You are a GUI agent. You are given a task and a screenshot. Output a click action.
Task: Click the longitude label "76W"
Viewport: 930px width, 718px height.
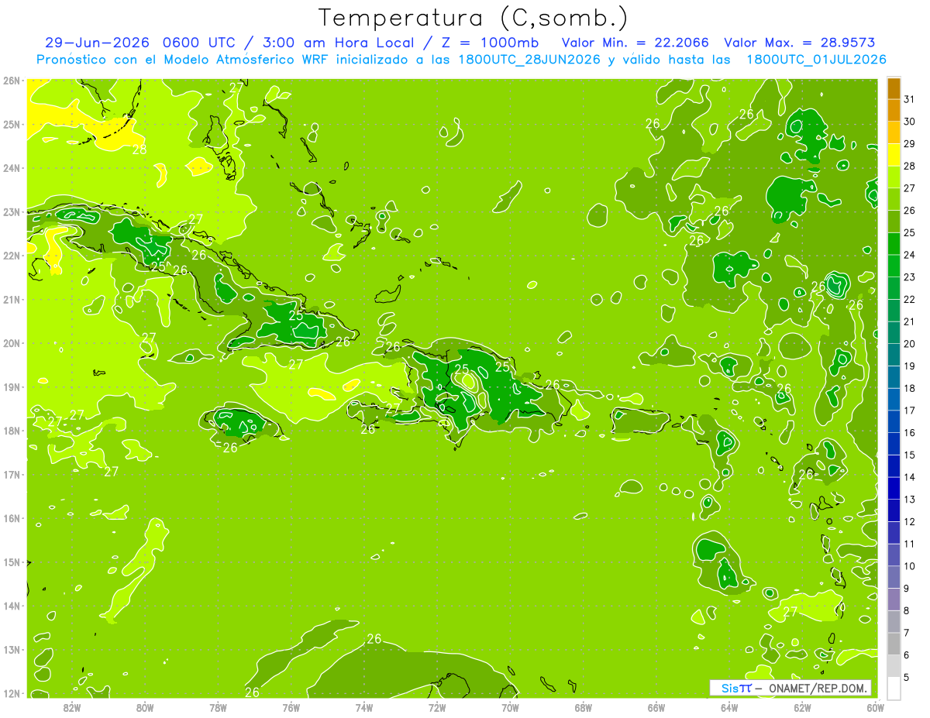click(x=291, y=707)
